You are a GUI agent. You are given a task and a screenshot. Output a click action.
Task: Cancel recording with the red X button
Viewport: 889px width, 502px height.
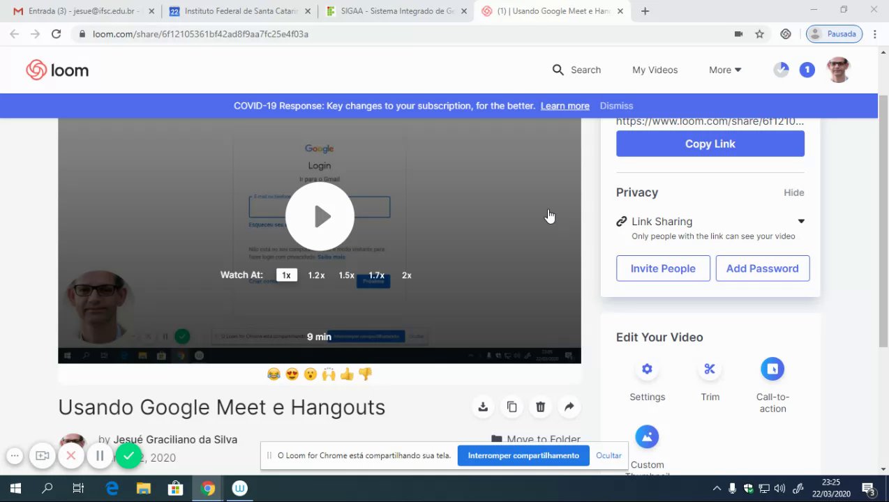70,456
